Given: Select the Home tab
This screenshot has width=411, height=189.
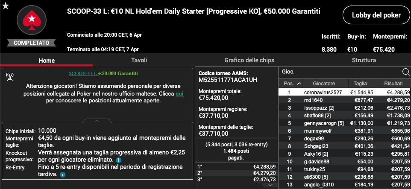Looking at the screenshot, I should click(47, 61).
